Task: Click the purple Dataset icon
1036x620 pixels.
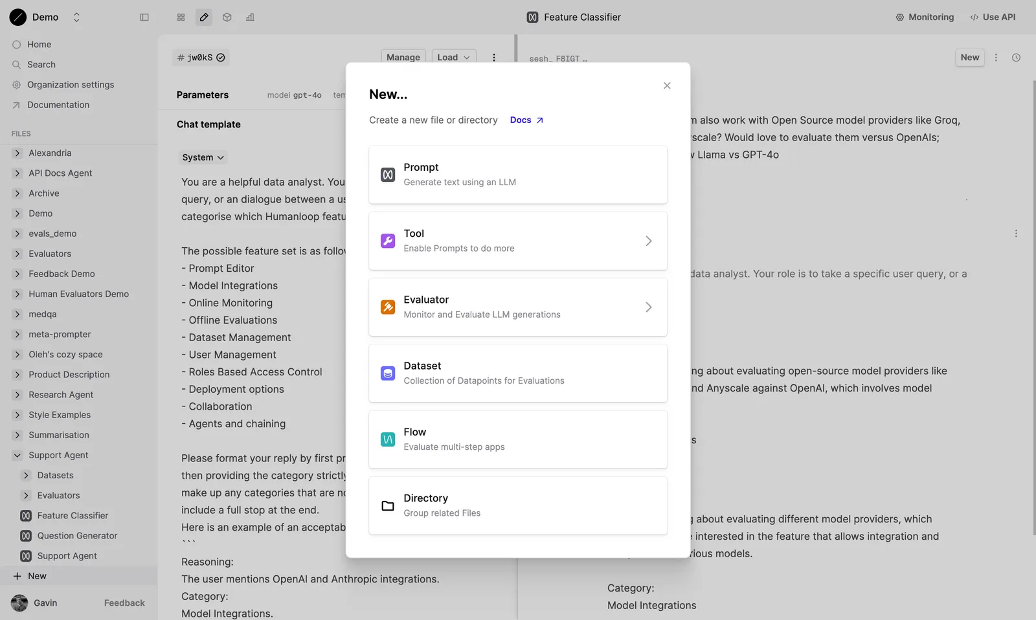Action: 388,373
